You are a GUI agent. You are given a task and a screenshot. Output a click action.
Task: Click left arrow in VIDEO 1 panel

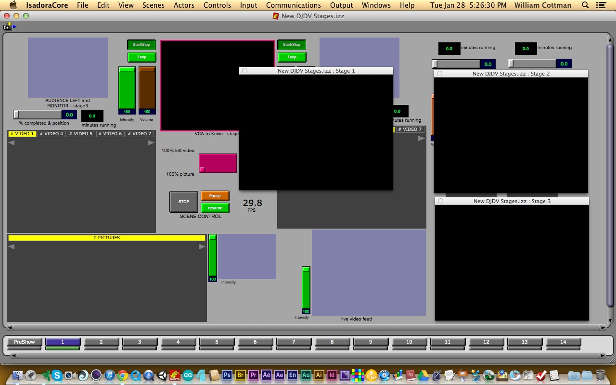(12, 142)
